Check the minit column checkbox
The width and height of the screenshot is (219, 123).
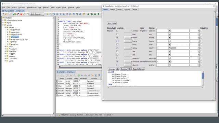tap(117, 44)
